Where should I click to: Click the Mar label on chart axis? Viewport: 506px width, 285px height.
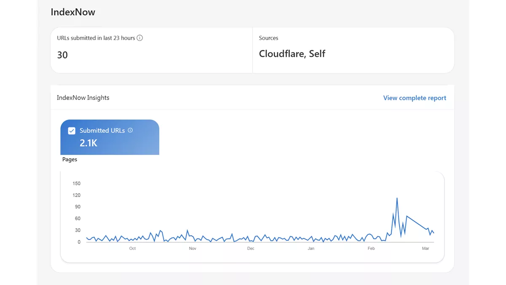point(425,249)
